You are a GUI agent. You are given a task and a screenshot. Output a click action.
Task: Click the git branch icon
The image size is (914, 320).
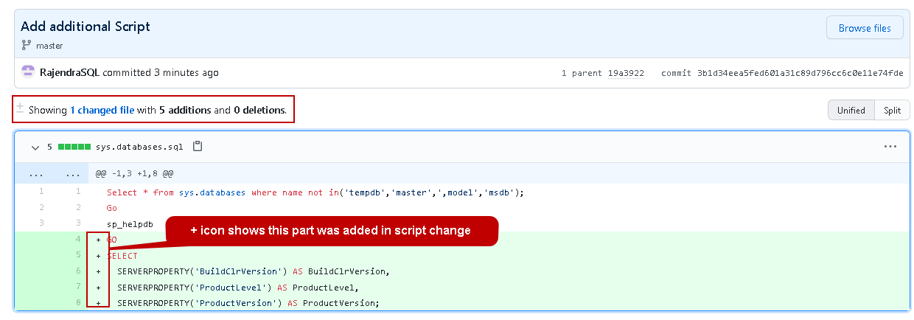(27, 46)
